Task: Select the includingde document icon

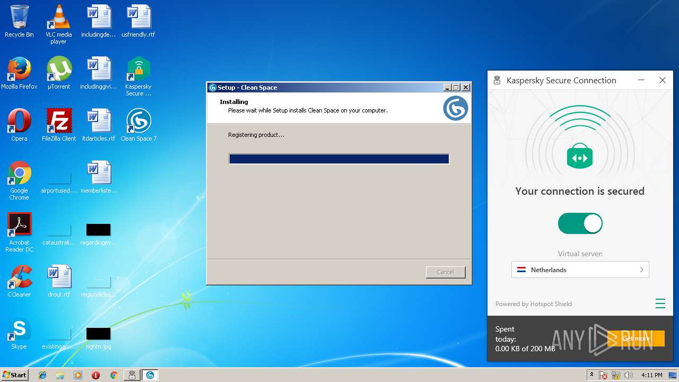Action: [x=99, y=21]
